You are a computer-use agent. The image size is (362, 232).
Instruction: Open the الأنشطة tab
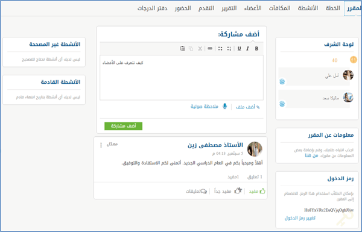pos(308,8)
